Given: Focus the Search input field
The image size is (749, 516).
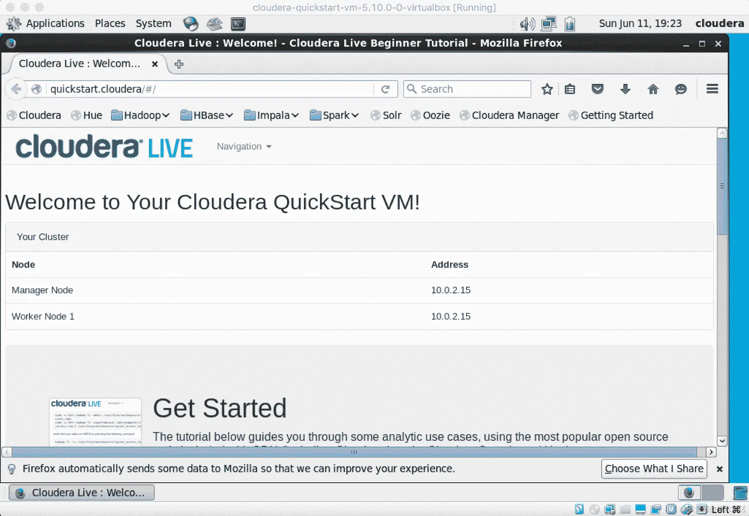Looking at the screenshot, I should [x=467, y=89].
